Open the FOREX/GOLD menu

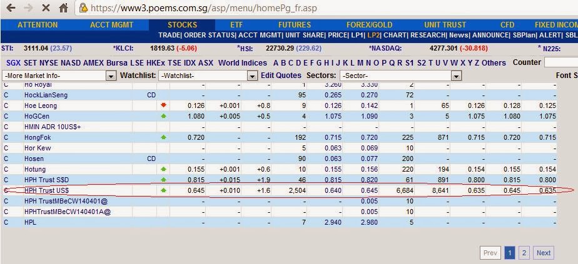(x=369, y=25)
